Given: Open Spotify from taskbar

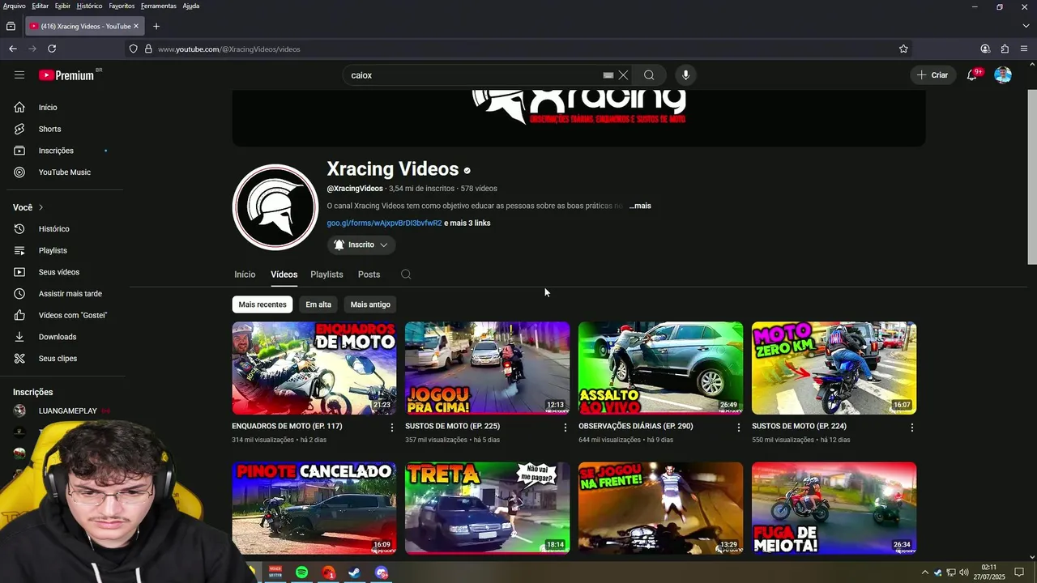Looking at the screenshot, I should pyautogui.click(x=301, y=572).
